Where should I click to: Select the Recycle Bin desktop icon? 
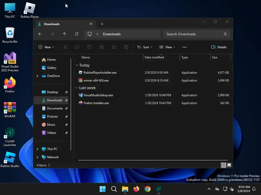tap(10, 35)
